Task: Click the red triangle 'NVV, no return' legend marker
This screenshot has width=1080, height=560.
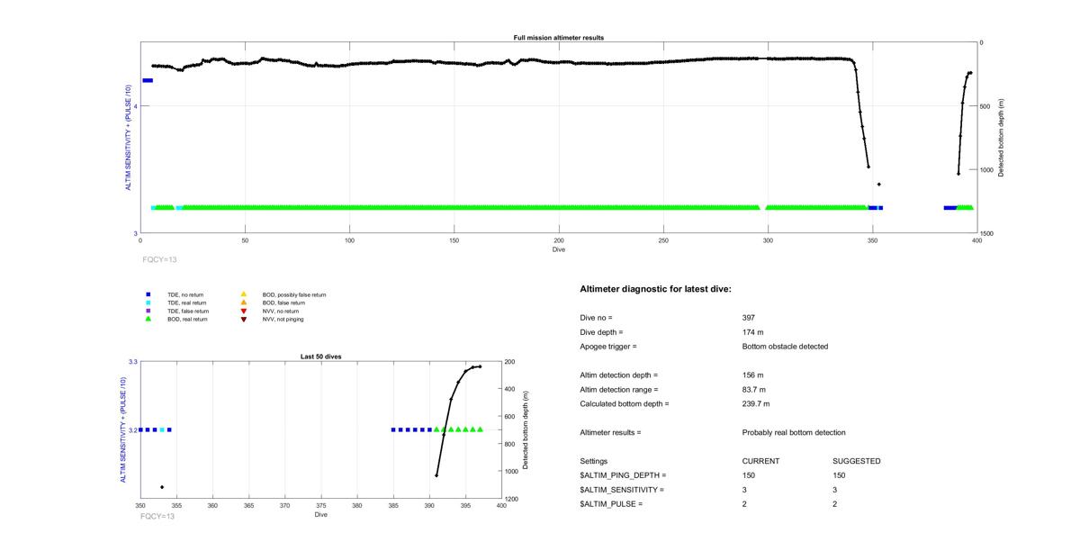Action: [243, 311]
